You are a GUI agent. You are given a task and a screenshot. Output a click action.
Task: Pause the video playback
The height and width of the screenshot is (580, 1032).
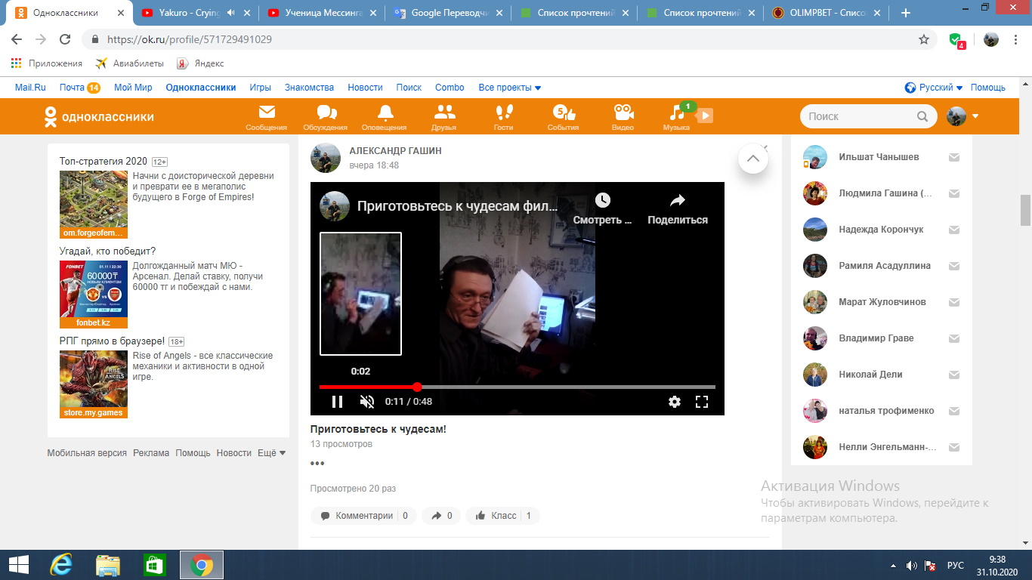click(x=337, y=402)
